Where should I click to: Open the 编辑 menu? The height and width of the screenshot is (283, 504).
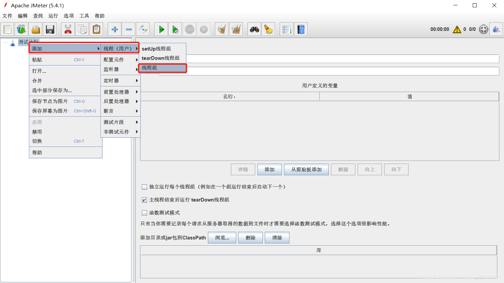23,16
